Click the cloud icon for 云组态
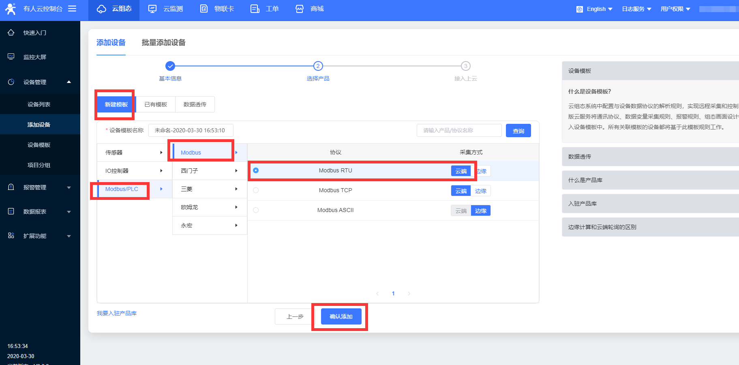This screenshot has height=365, width=739. pos(101,9)
